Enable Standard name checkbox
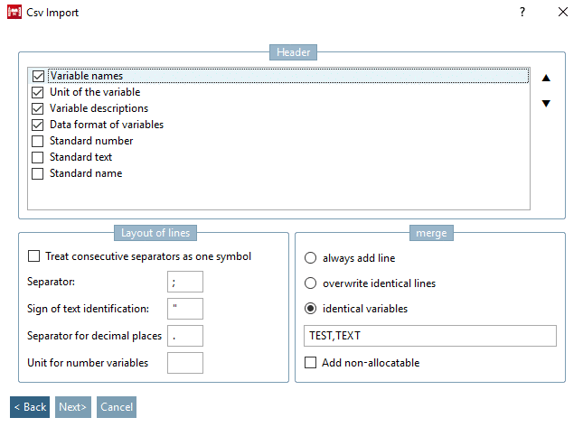Screen dimensions: 583x427 pos(38,173)
